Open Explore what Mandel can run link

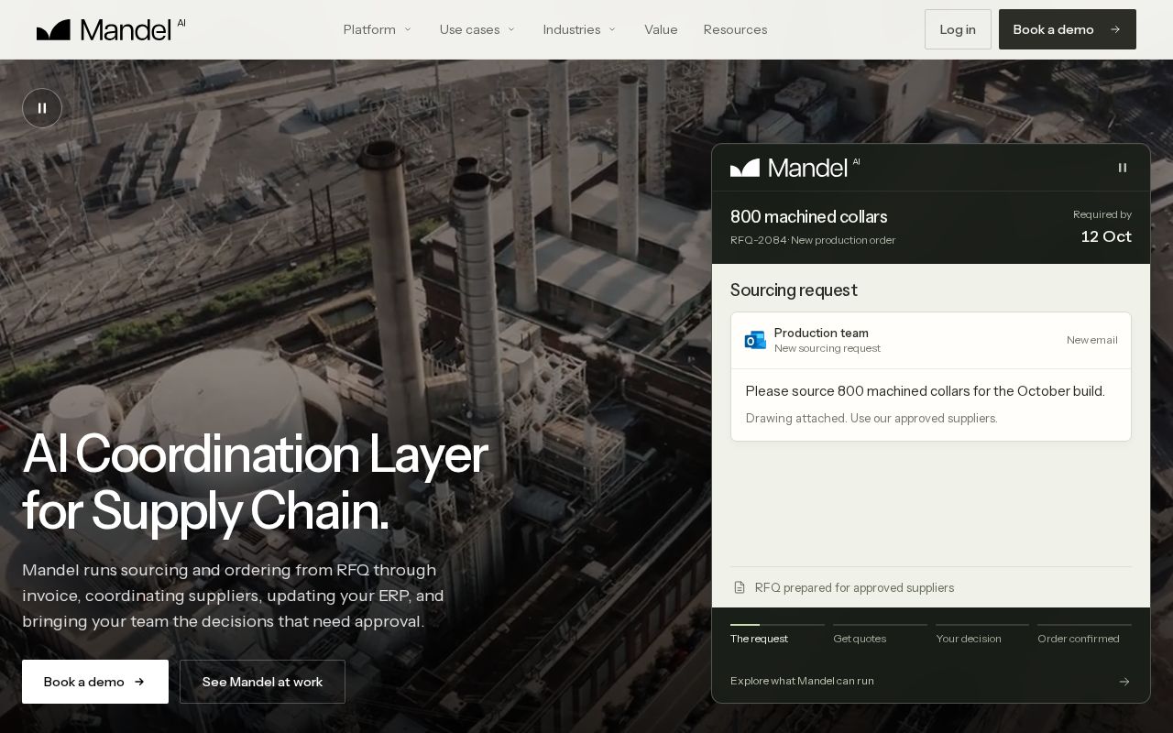click(931, 681)
